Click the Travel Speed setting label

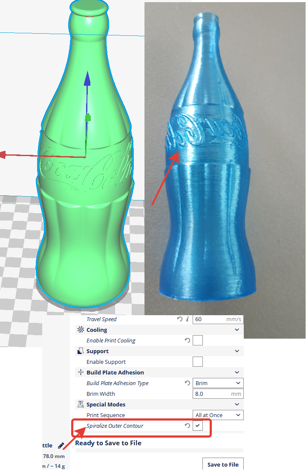(101, 319)
